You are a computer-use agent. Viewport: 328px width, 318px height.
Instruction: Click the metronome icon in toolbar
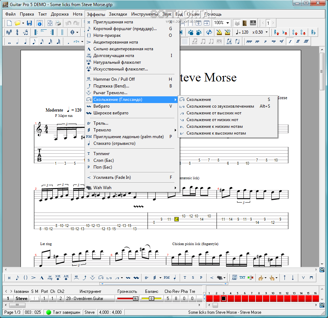[x=219, y=32]
